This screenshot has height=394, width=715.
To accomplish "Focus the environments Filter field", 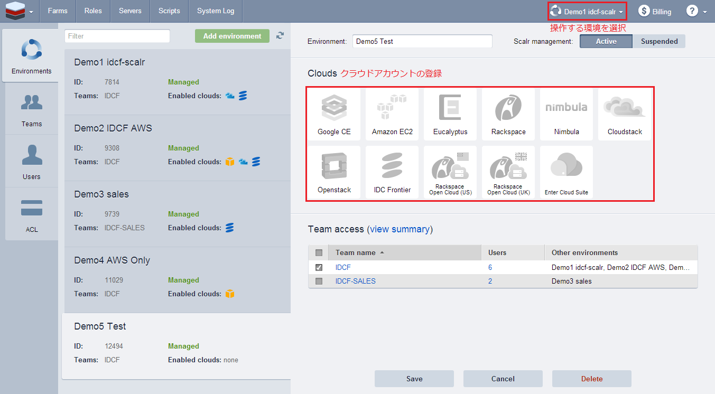I will (117, 36).
